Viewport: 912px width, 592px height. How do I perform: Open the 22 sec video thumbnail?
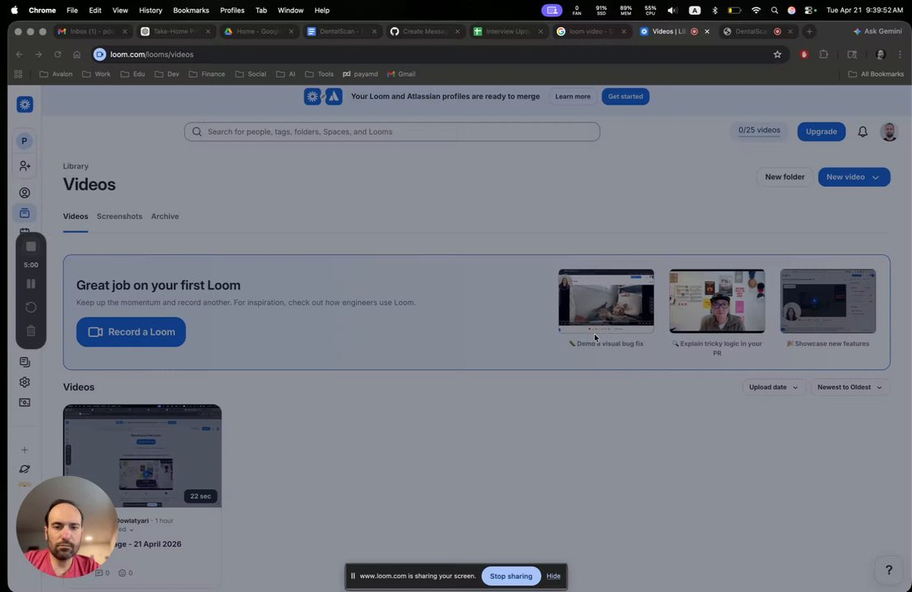coord(142,456)
